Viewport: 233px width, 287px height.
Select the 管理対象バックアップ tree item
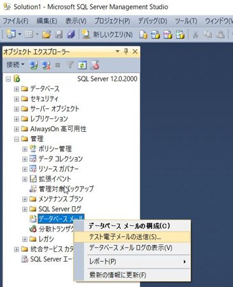(x=66, y=189)
